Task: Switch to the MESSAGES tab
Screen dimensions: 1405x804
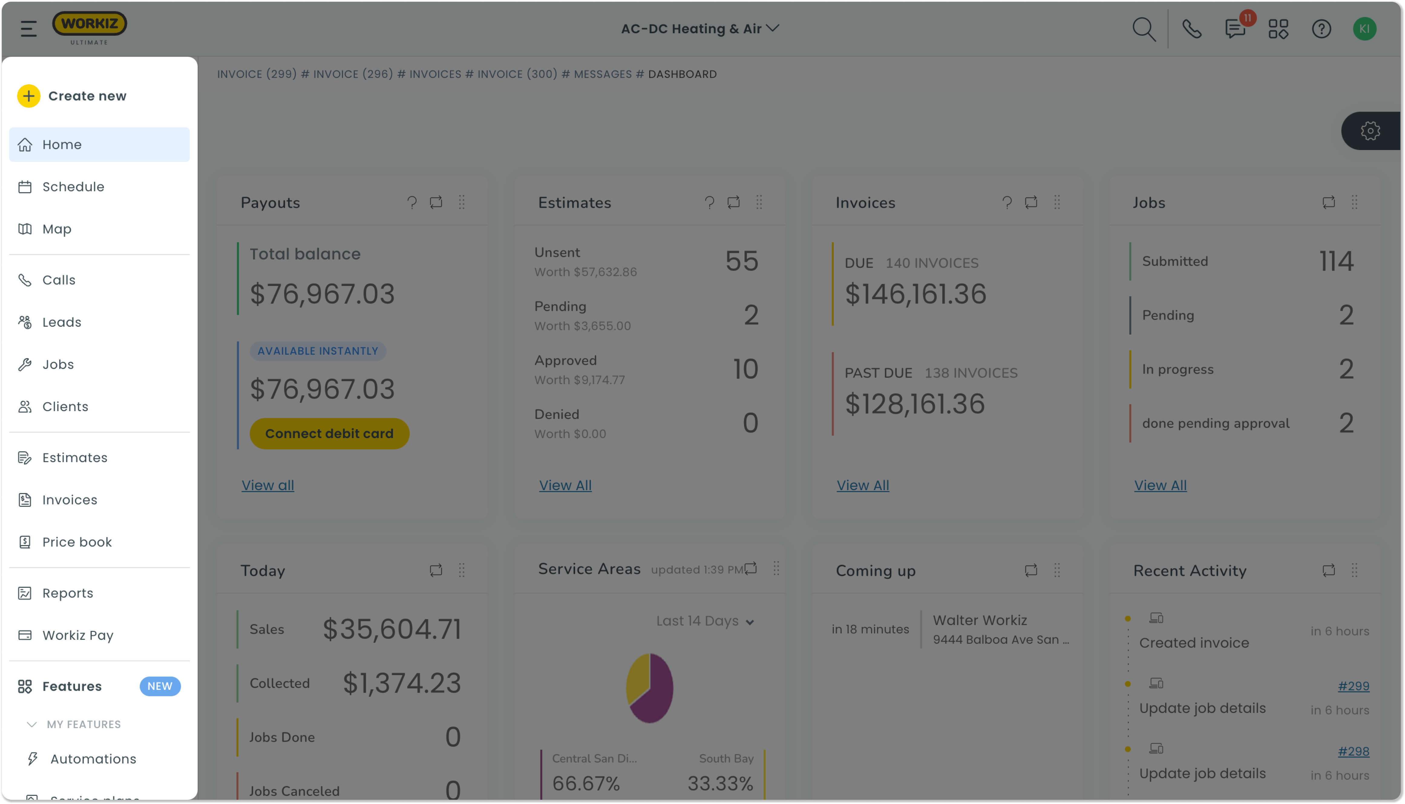Action: pos(603,74)
